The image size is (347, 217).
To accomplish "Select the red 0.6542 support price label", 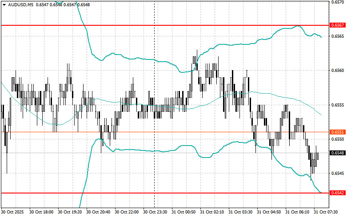I will click(x=338, y=193).
